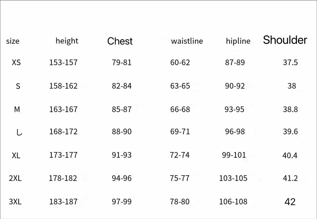Viewport: 317px width, 219px height.
Task: Click shoulder value 42
Action: tap(290, 202)
